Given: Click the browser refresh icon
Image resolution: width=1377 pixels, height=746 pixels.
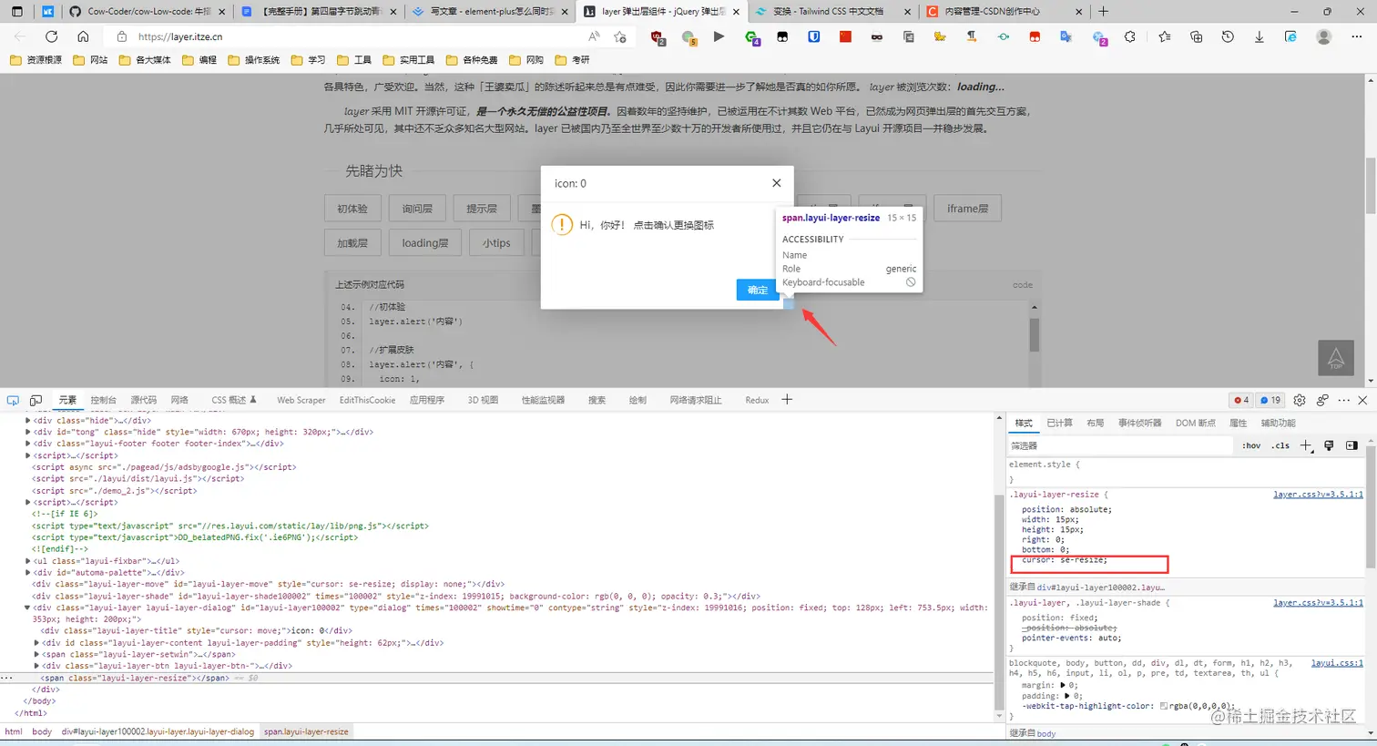Looking at the screenshot, I should [51, 36].
